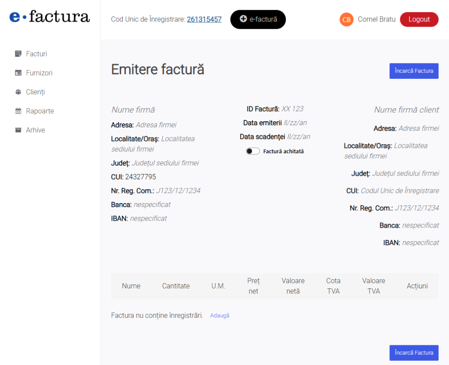This screenshot has width=449, height=365.
Task: Open the Rapoarte menu item
Action: coord(40,111)
